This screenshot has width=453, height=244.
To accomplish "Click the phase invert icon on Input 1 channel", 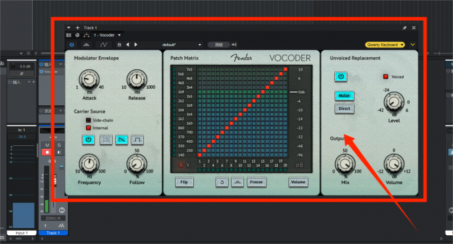I will click(x=22, y=74).
